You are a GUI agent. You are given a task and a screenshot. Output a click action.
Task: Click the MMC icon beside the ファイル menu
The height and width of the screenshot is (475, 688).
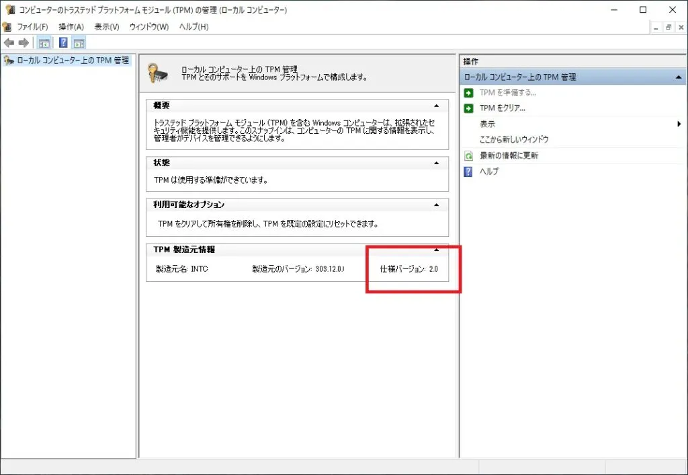click(7, 27)
